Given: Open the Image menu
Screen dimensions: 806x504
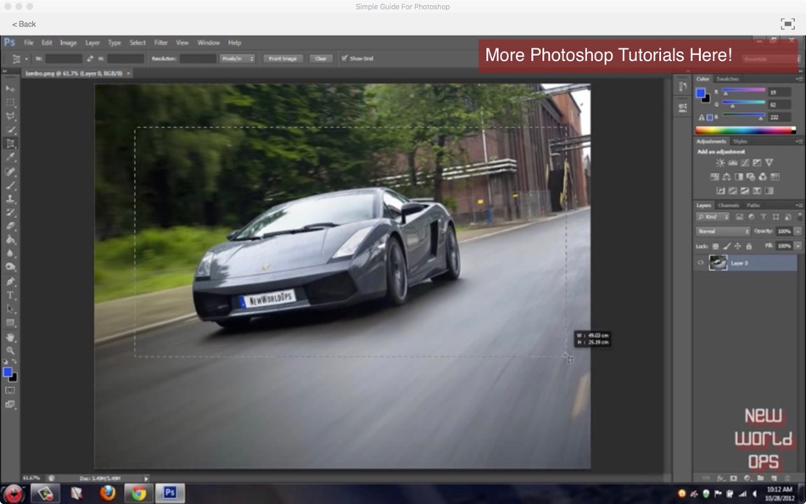Looking at the screenshot, I should tap(69, 42).
